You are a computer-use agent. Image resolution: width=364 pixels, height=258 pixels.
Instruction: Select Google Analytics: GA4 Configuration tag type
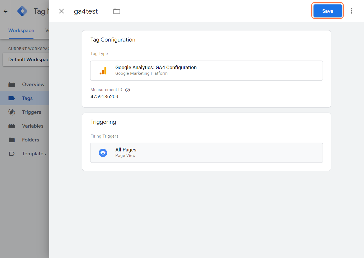click(x=206, y=71)
